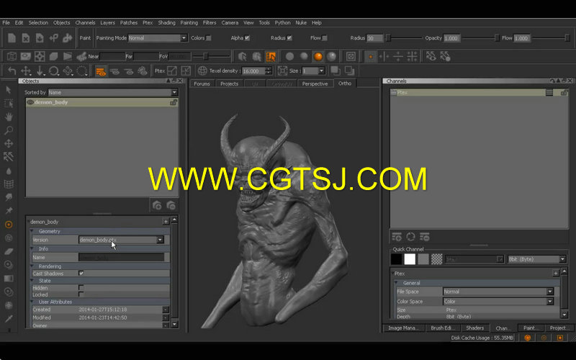Select the Move/transform cross-arrows tool in toolbox
This screenshot has width=576, height=360.
(x=9, y=143)
